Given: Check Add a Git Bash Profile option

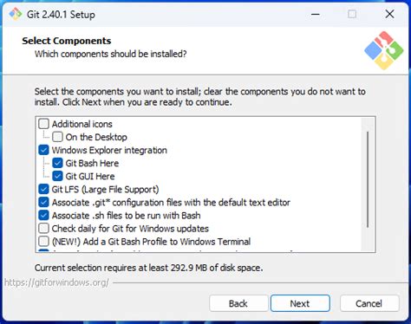Looking at the screenshot, I should (43, 241).
